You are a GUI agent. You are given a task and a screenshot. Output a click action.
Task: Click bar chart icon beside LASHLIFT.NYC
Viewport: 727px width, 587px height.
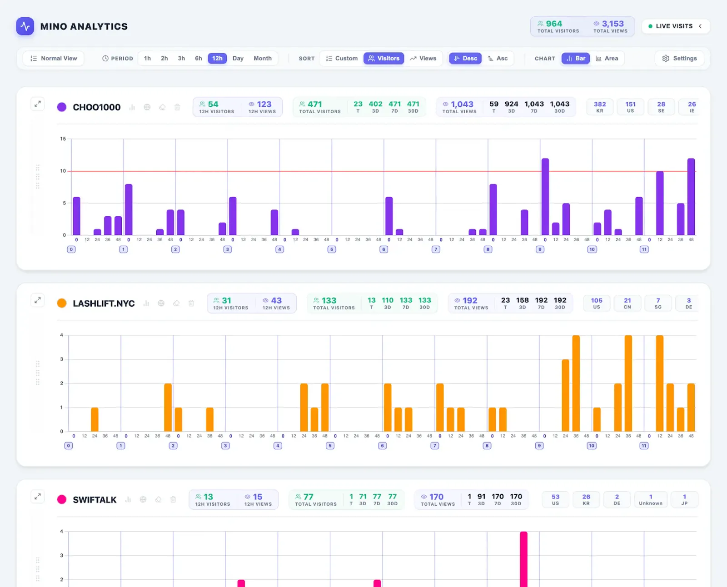pyautogui.click(x=146, y=303)
